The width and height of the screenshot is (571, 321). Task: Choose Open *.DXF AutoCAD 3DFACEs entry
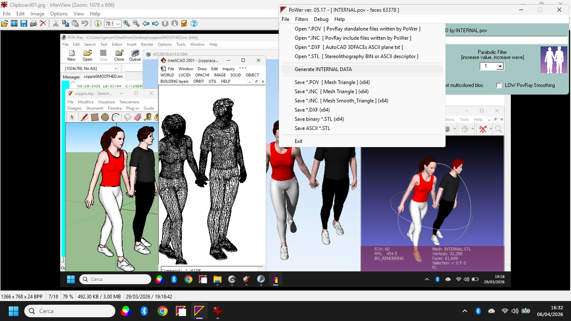(x=349, y=47)
